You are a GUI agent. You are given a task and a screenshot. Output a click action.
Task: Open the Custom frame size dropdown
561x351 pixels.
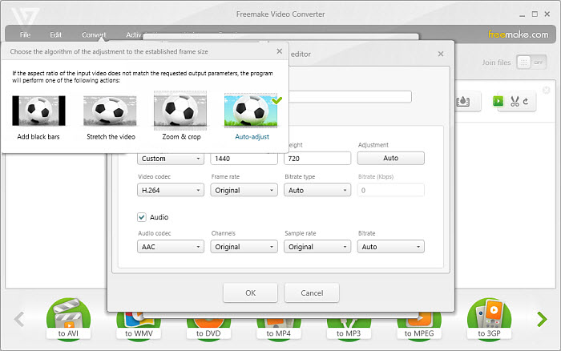(x=171, y=159)
